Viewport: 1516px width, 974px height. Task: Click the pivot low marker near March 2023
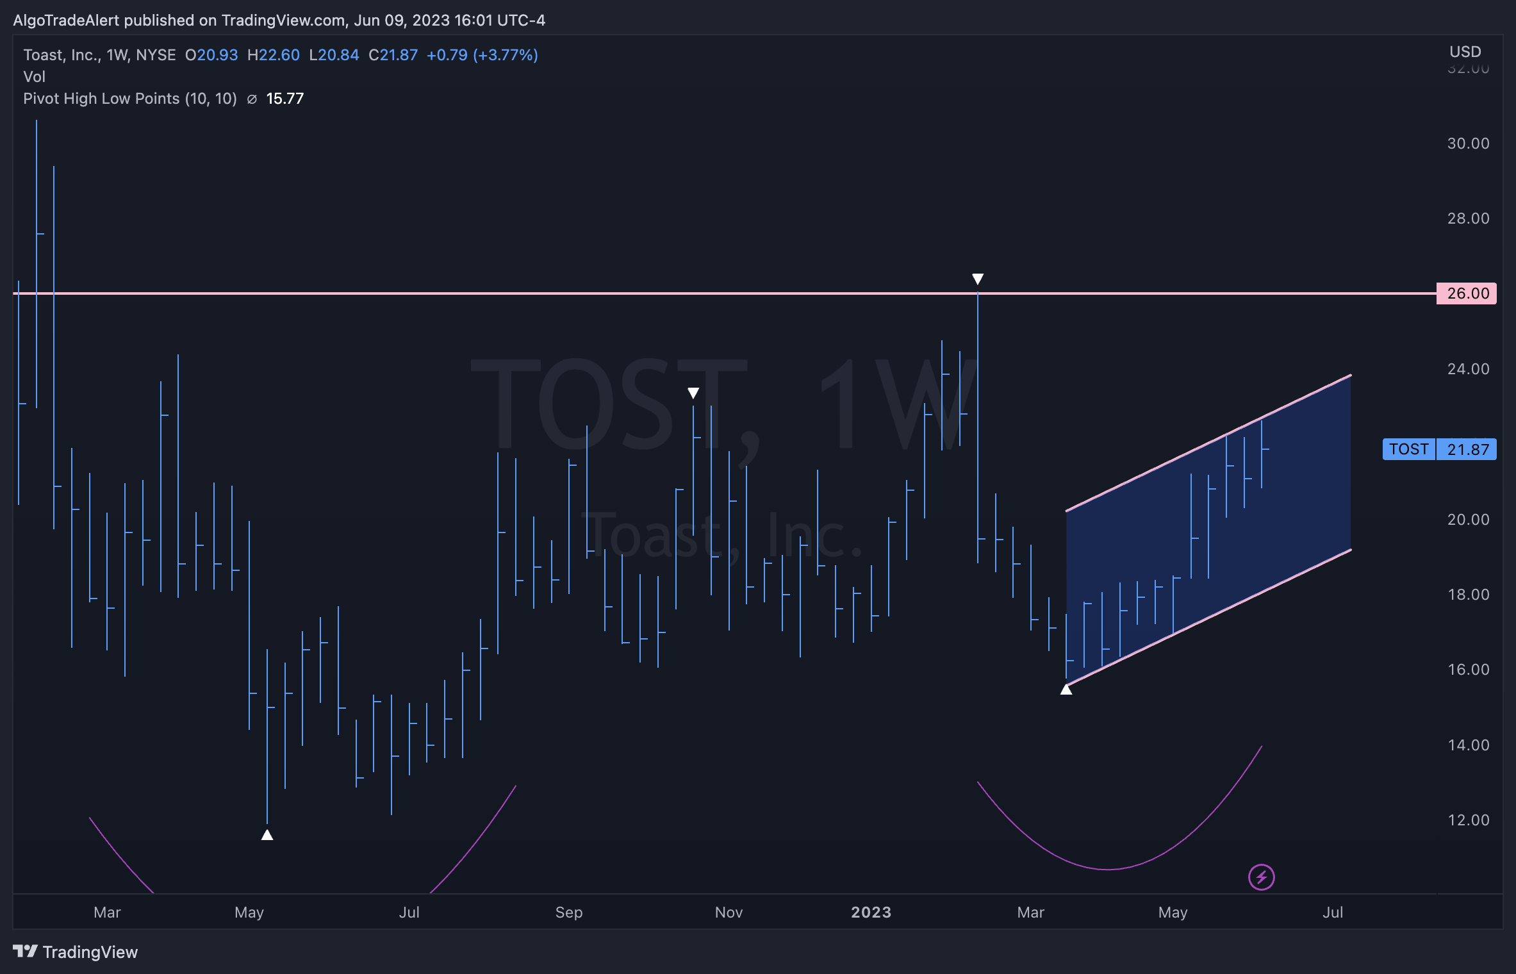(1066, 689)
